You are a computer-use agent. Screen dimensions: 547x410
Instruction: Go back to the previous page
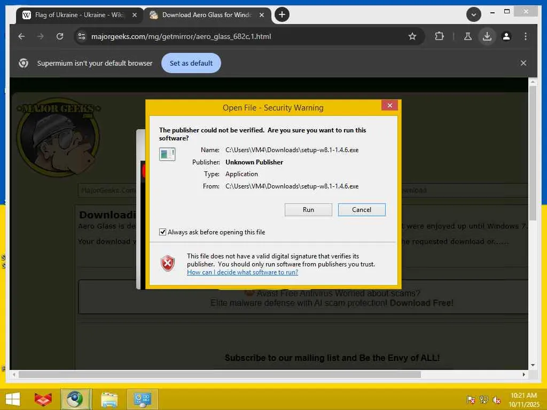pos(21,36)
